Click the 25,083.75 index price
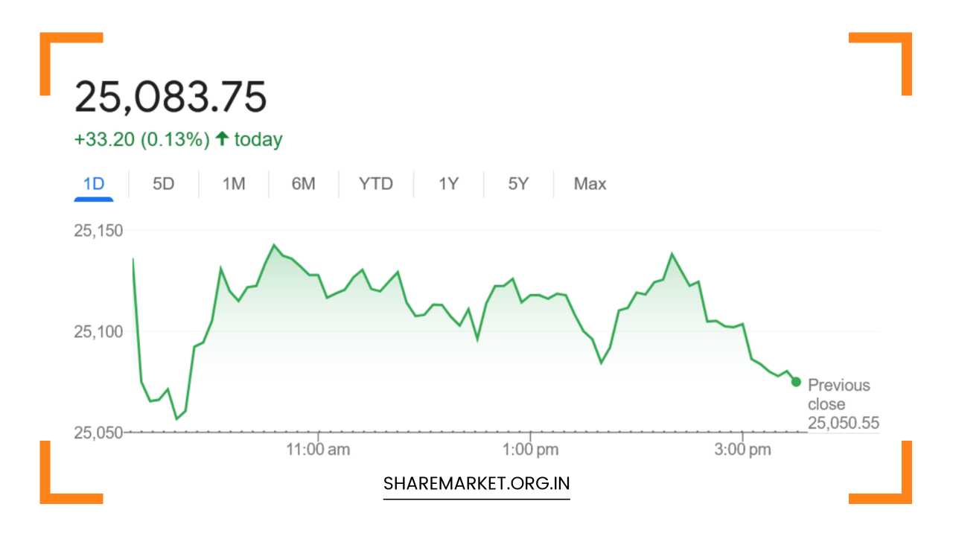The image size is (953, 536). [x=170, y=98]
